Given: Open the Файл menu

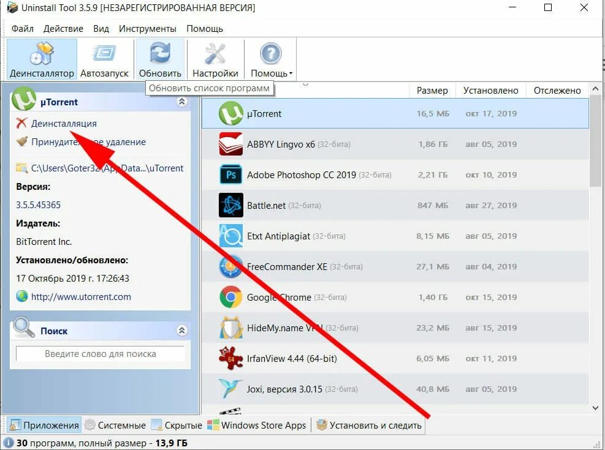Looking at the screenshot, I should pyautogui.click(x=23, y=29).
